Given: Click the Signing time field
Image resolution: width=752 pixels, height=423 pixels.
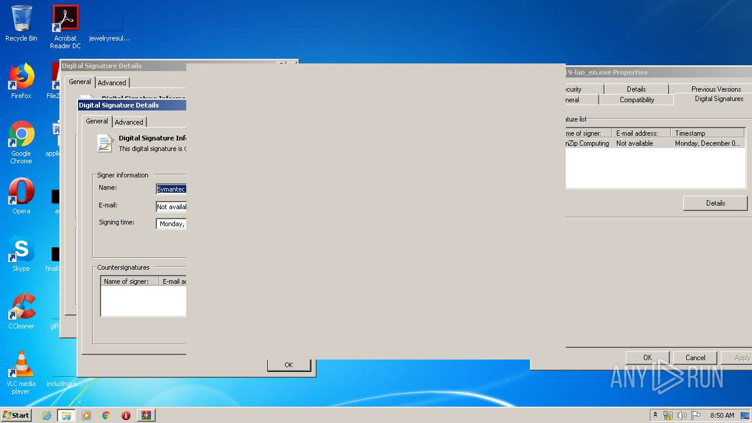Looking at the screenshot, I should (171, 224).
